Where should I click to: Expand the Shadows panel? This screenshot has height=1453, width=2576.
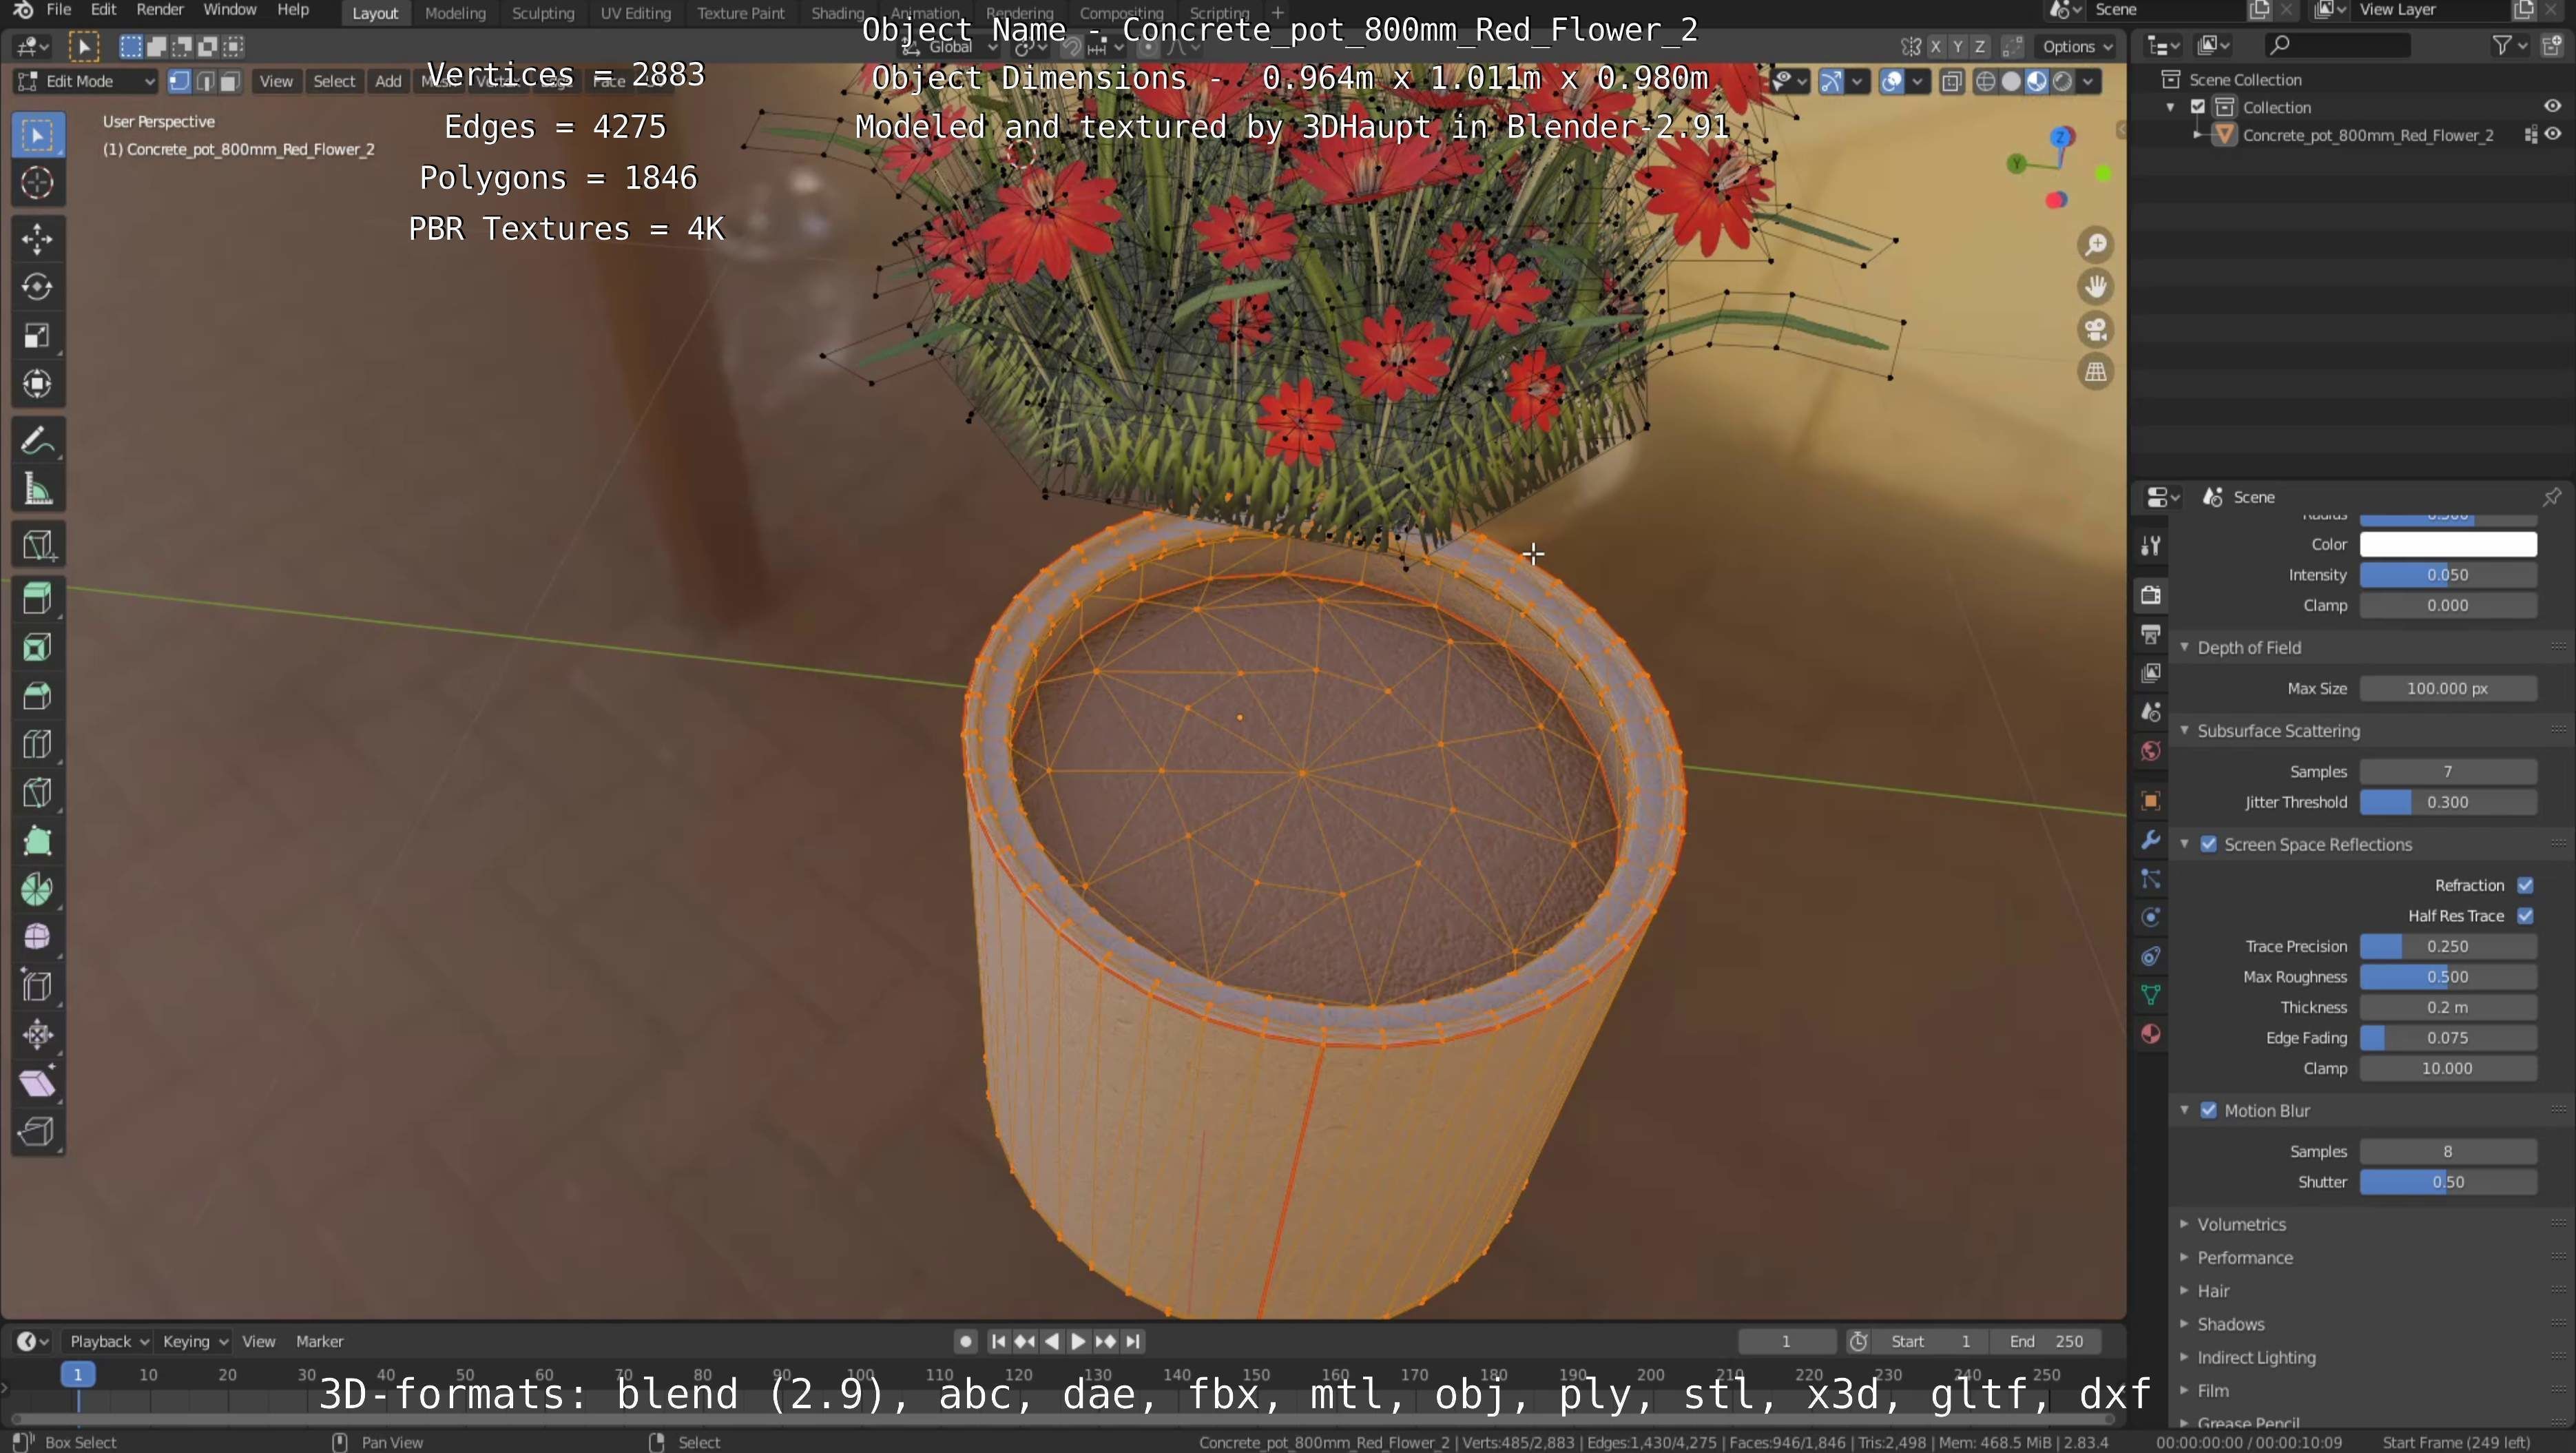tap(2230, 1325)
